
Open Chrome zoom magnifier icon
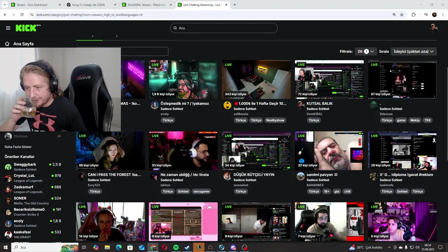(x=394, y=15)
